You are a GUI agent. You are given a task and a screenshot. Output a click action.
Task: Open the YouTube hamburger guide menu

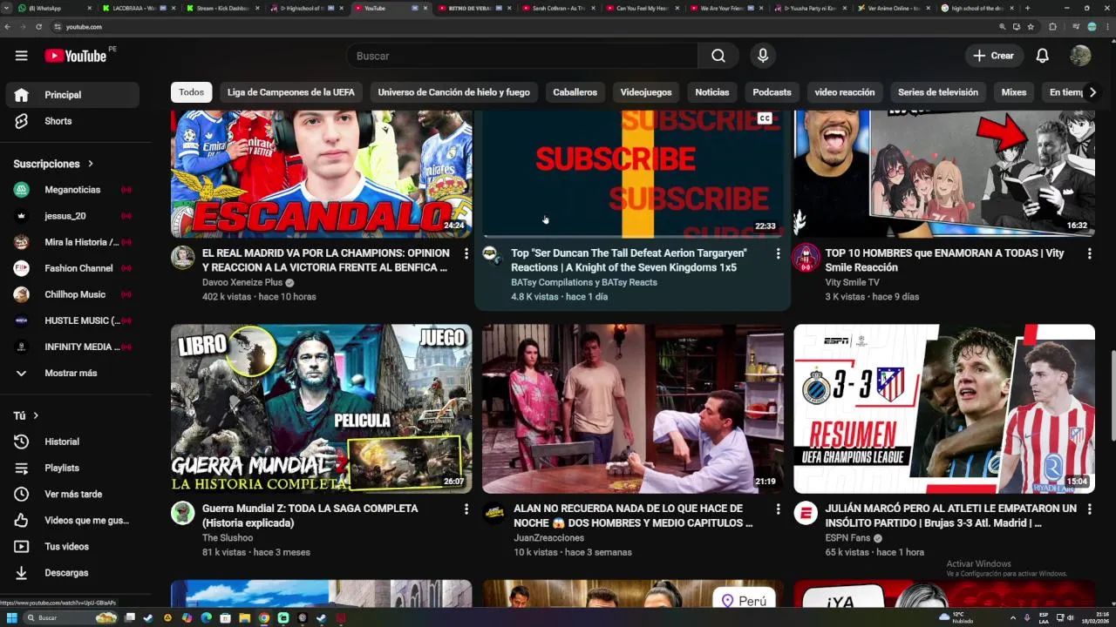21,56
